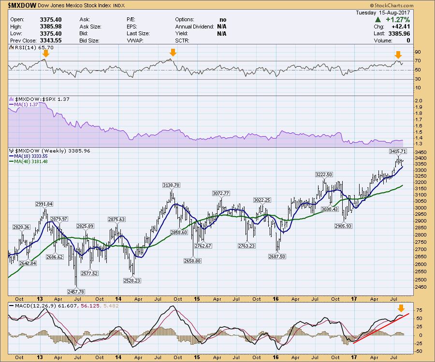Click the 2905.93 low price label

343,226
